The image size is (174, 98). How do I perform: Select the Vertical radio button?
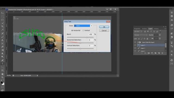pyautogui.click(x=83, y=30)
